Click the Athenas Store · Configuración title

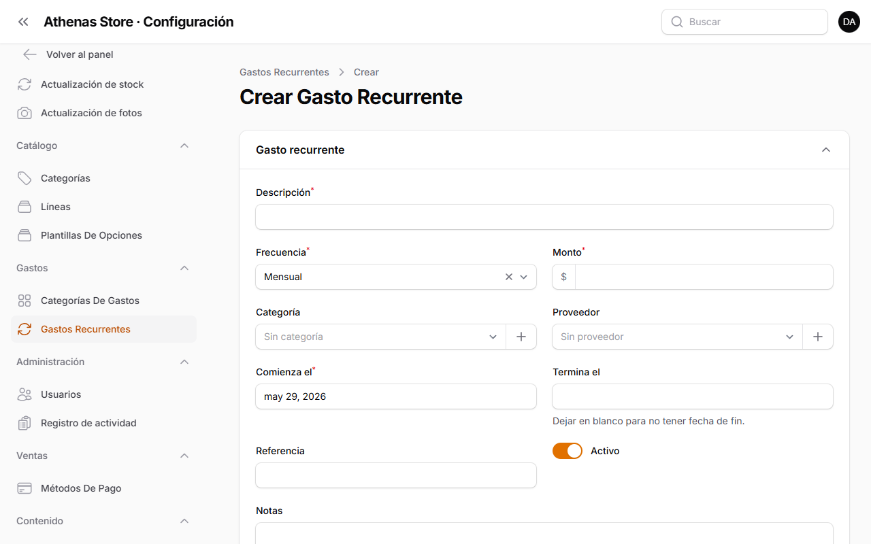(x=139, y=22)
